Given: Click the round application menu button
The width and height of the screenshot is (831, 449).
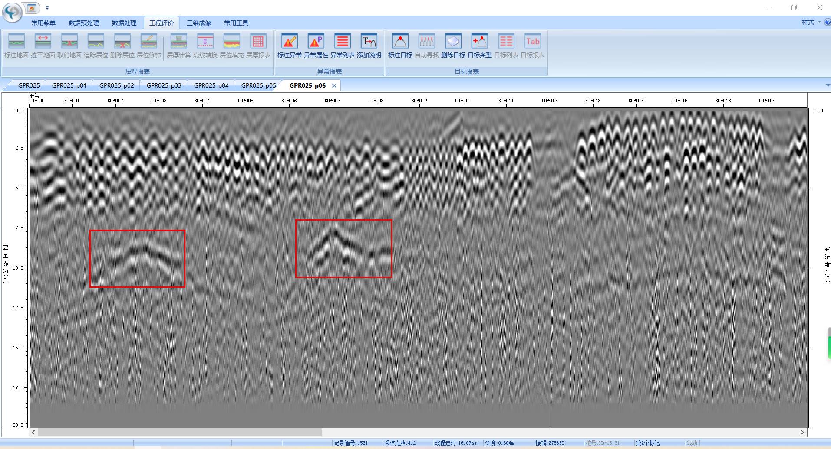Looking at the screenshot, I should tap(12, 12).
